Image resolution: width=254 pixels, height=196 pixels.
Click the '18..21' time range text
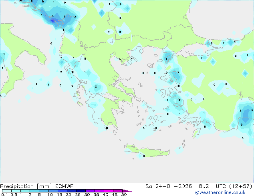(204, 186)
